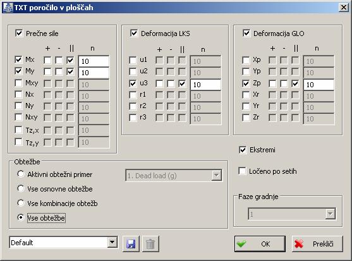Select Aktivni obtežni primer radio button

[21, 174]
